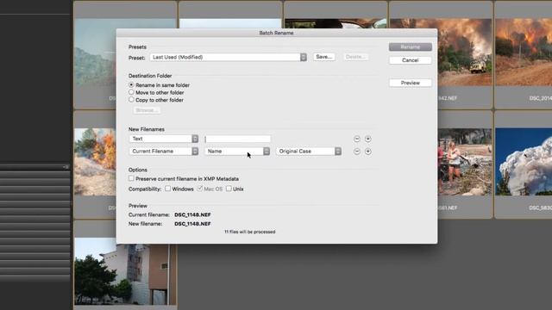Viewport: 552px width, 310px height.
Task: Select Move to other folder option
Action: tap(131, 92)
